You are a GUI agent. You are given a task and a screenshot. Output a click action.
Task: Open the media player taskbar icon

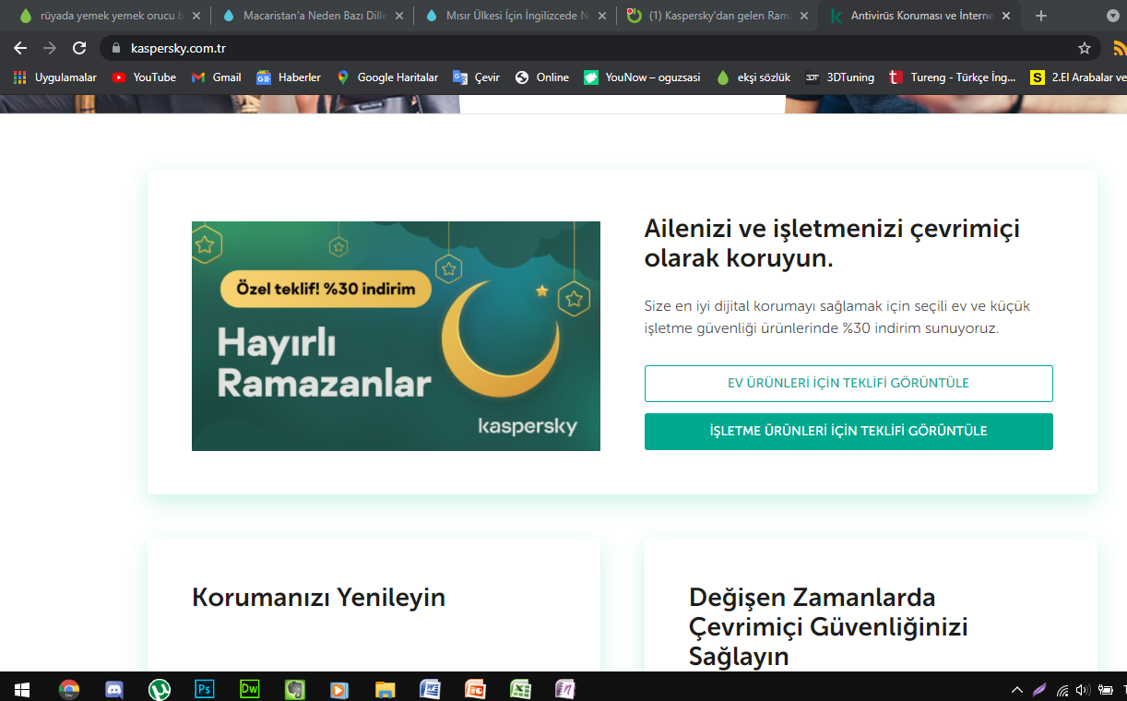[339, 688]
